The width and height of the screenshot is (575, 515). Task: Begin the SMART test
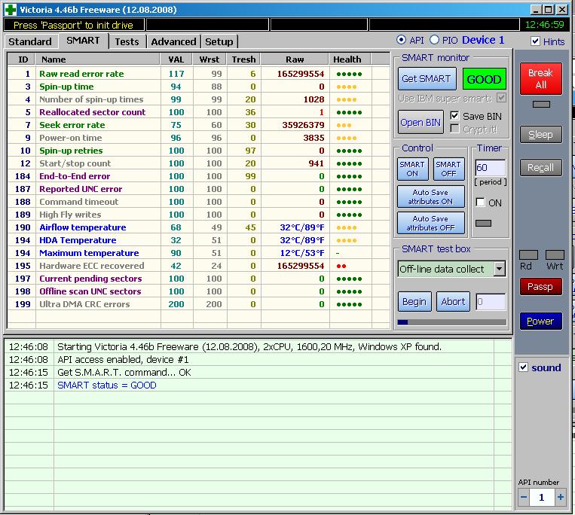tap(414, 301)
